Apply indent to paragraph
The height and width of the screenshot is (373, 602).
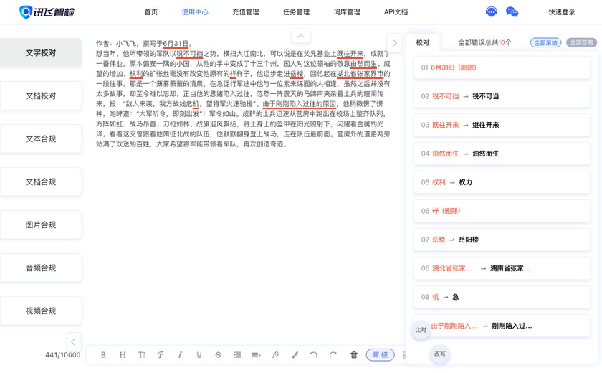click(237, 355)
